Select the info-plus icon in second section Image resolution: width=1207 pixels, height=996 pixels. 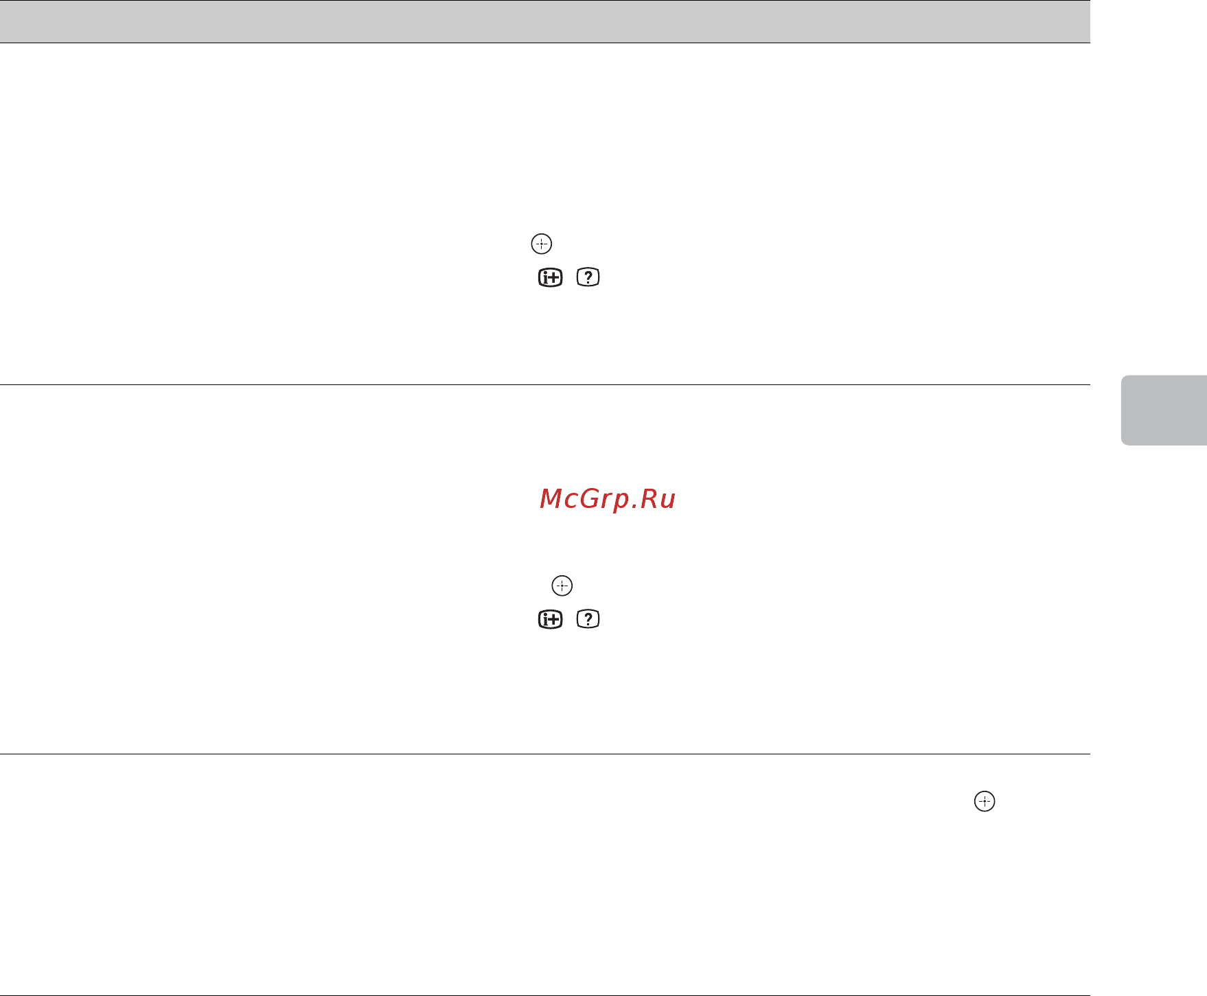pos(550,619)
